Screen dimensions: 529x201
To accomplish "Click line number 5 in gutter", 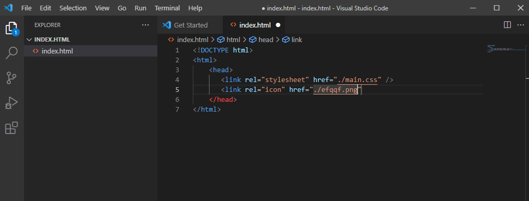I will click(x=177, y=90).
